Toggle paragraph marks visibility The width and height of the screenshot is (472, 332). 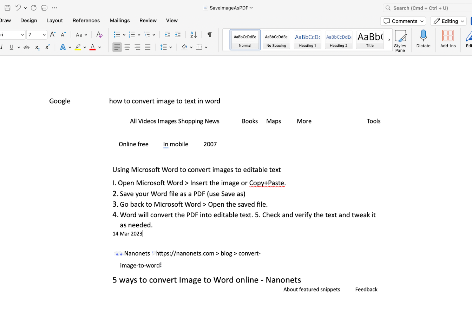(209, 35)
